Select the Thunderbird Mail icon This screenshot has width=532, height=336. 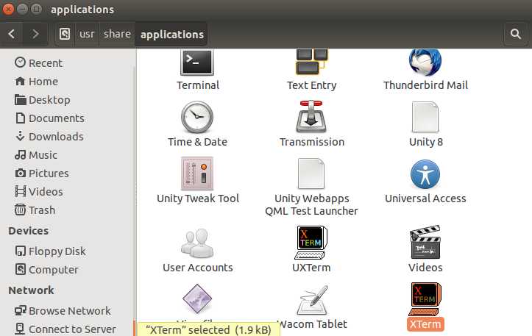click(425, 62)
